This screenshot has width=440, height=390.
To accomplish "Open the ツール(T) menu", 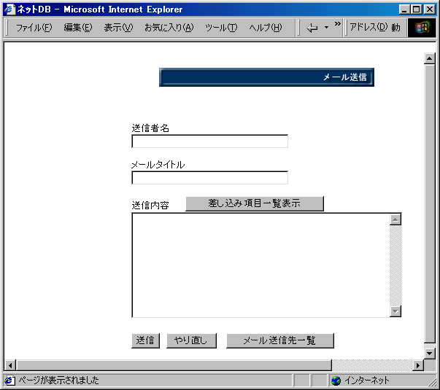I will pyautogui.click(x=221, y=28).
